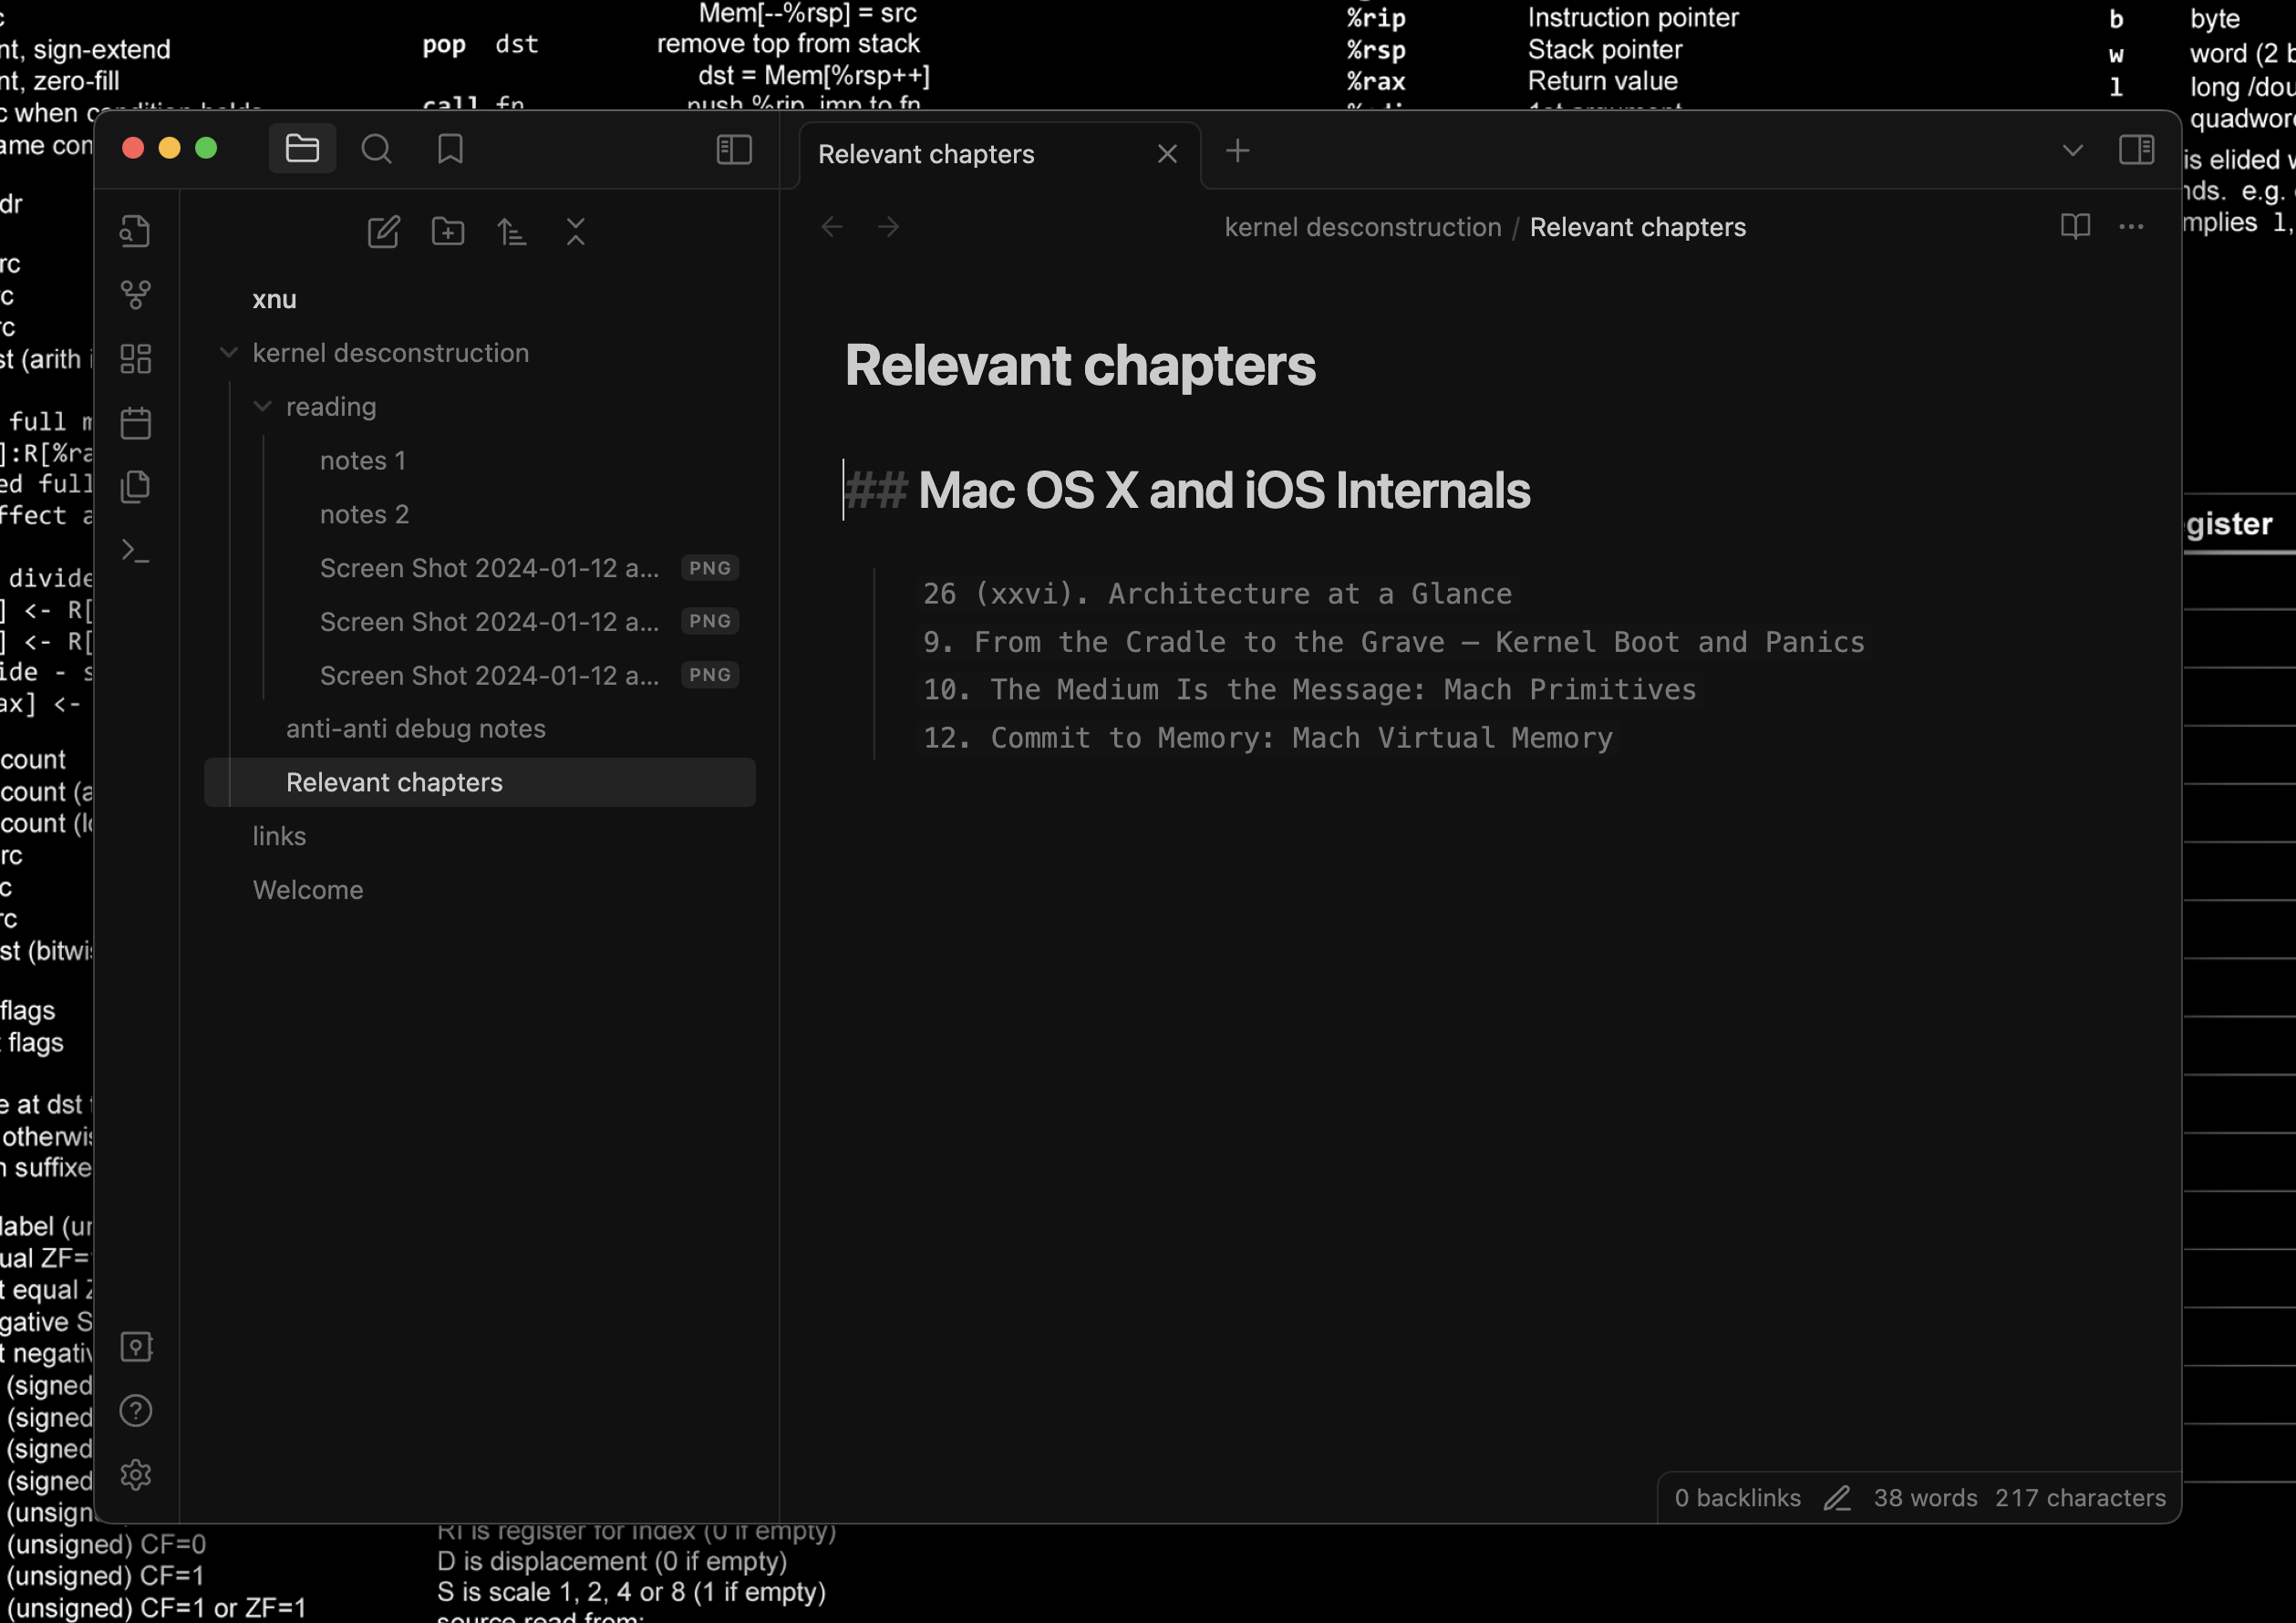Click the Mach Primitives line
The height and width of the screenshot is (1623, 2296).
(1310, 690)
